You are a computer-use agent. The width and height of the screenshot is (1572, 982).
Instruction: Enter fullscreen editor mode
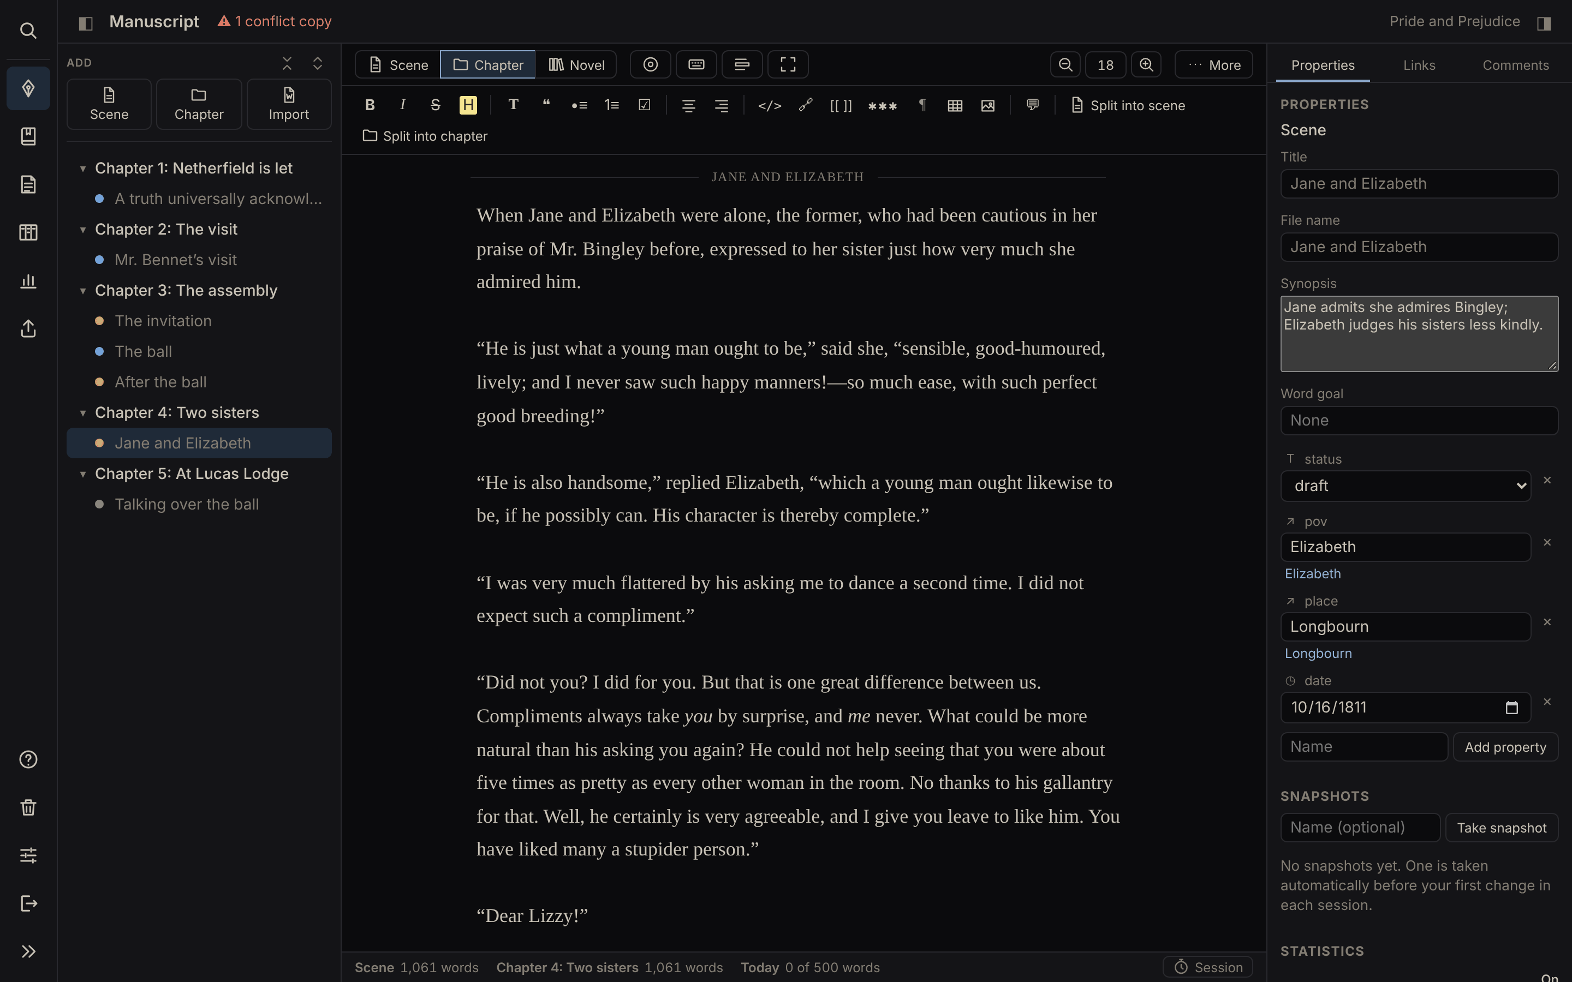click(x=788, y=65)
